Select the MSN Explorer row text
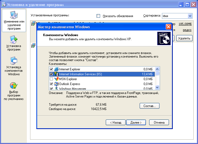 point(68,79)
